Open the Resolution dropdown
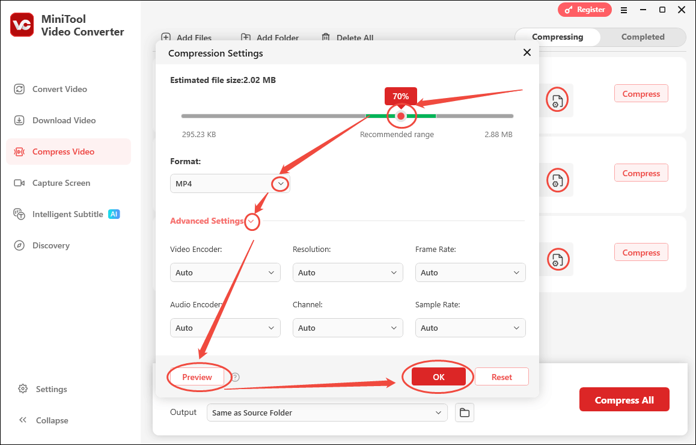 (347, 272)
